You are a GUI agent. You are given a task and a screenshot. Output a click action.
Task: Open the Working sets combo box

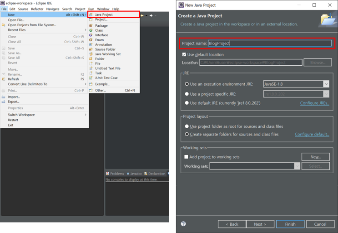pyautogui.click(x=255, y=166)
